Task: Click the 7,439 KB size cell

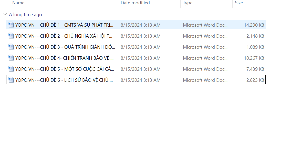Action: [255, 69]
